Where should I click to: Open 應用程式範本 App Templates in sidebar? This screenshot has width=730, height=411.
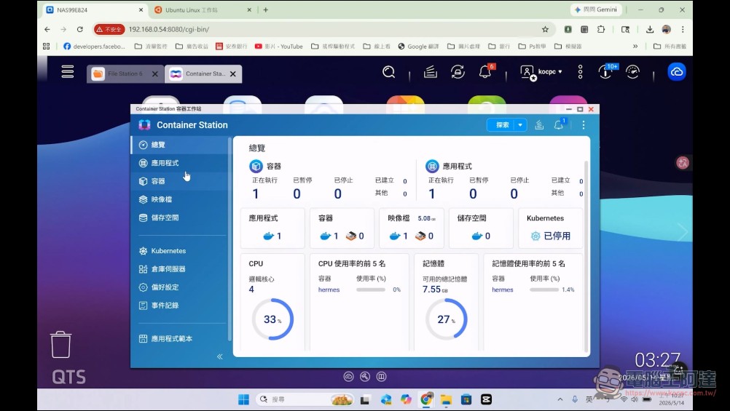point(178,338)
